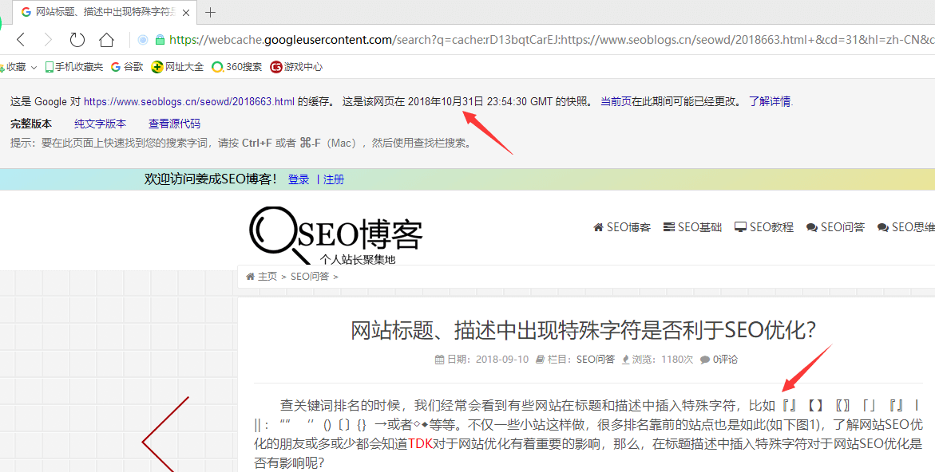Reload the page with refresh icon
The height and width of the screenshot is (472, 935).
click(x=77, y=40)
